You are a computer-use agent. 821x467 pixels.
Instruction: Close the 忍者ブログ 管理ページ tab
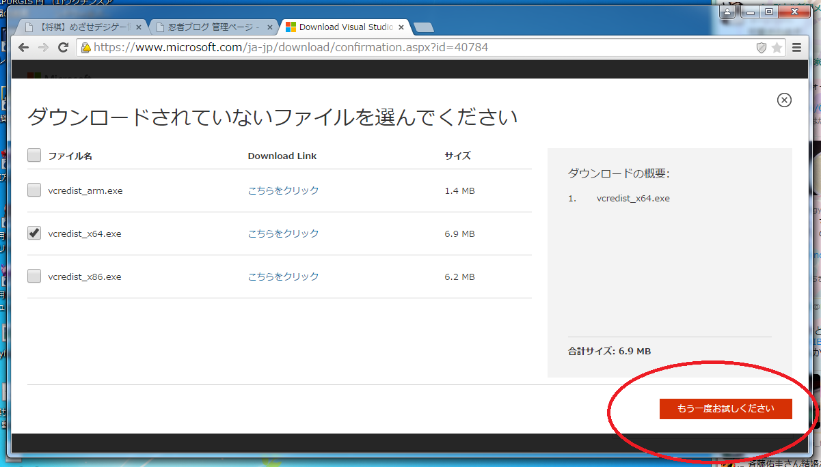point(270,27)
